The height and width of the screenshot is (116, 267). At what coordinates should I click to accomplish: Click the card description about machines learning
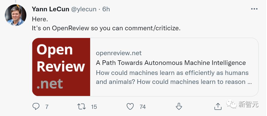pyautogui.click(x=174, y=77)
